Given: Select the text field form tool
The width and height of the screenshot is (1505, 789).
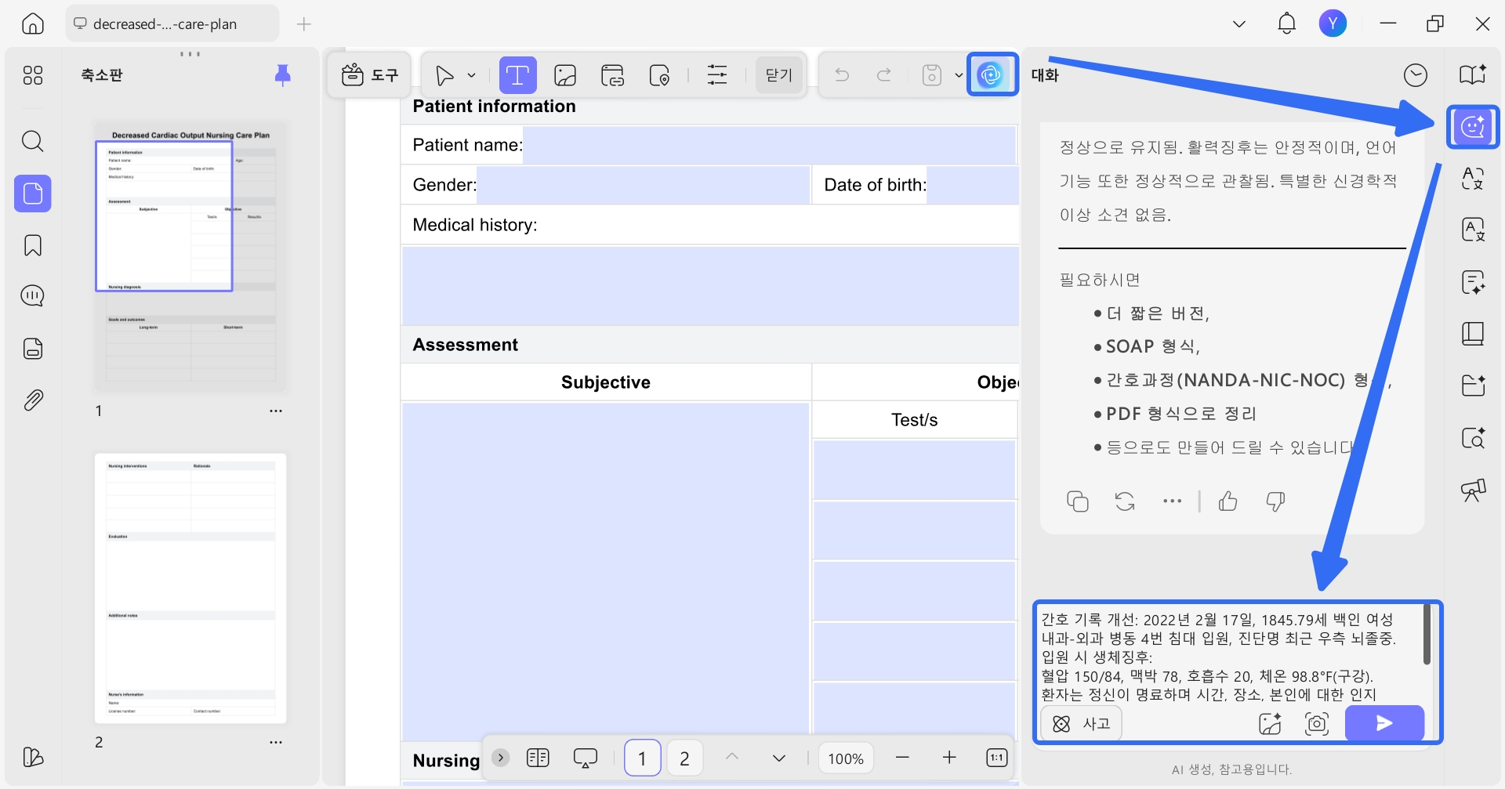Looking at the screenshot, I should [517, 75].
